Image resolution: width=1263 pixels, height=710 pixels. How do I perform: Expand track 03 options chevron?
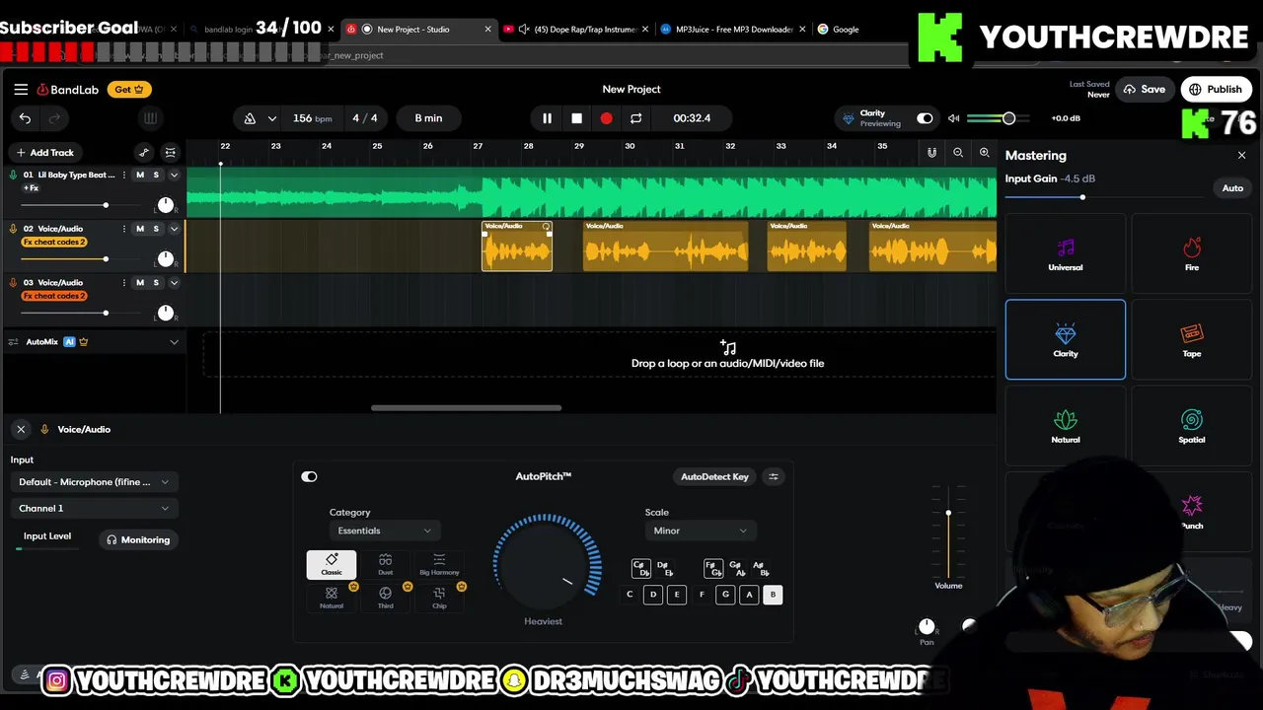tap(174, 283)
